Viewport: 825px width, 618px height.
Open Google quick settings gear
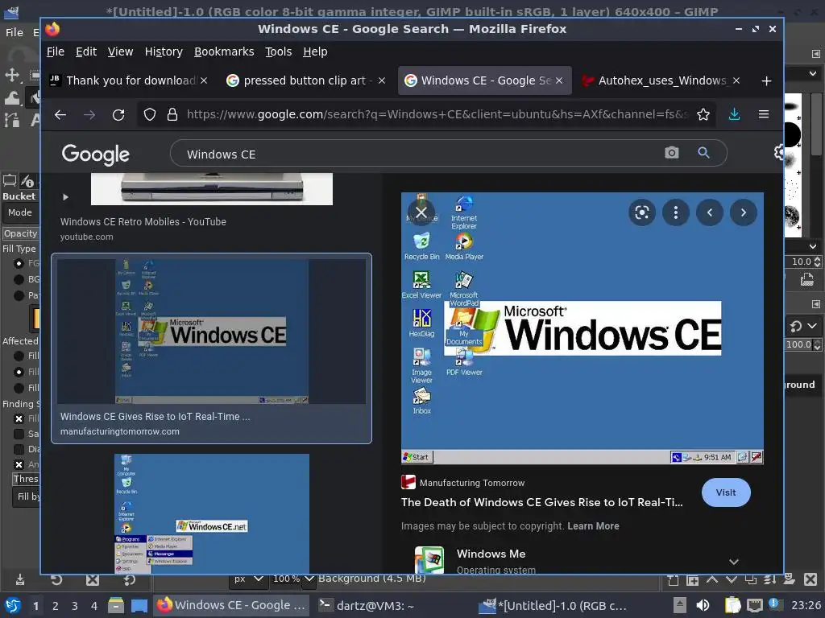(779, 153)
